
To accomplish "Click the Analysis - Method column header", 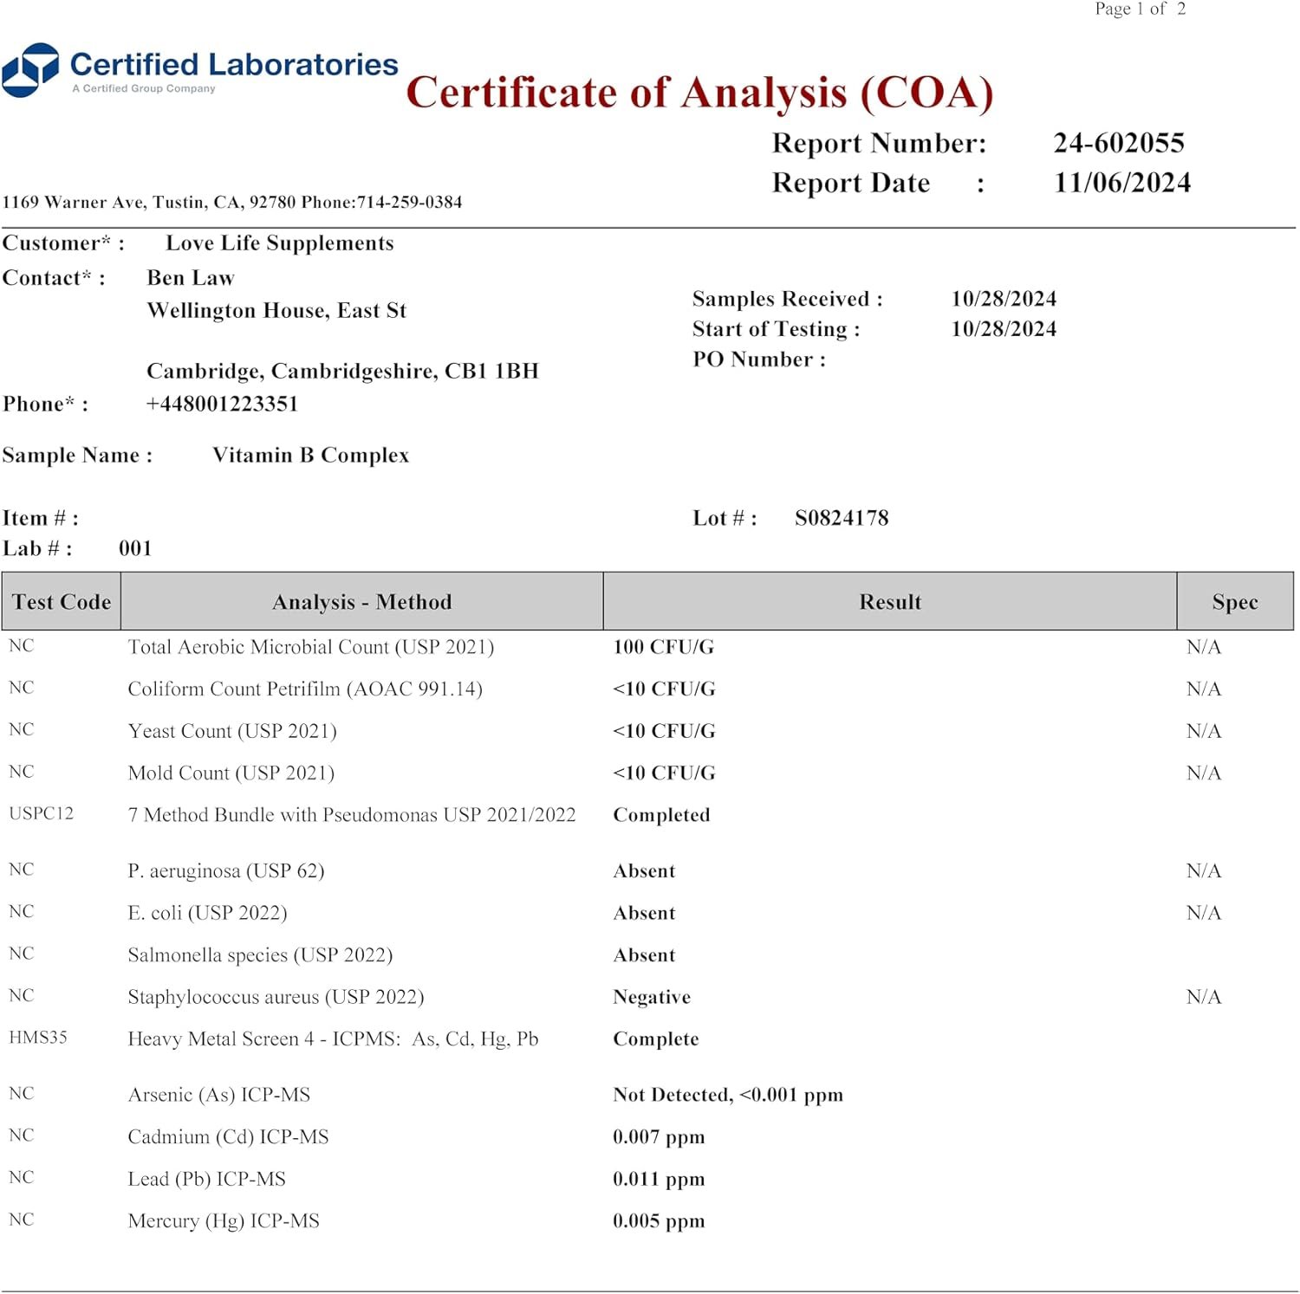I will click(x=361, y=602).
